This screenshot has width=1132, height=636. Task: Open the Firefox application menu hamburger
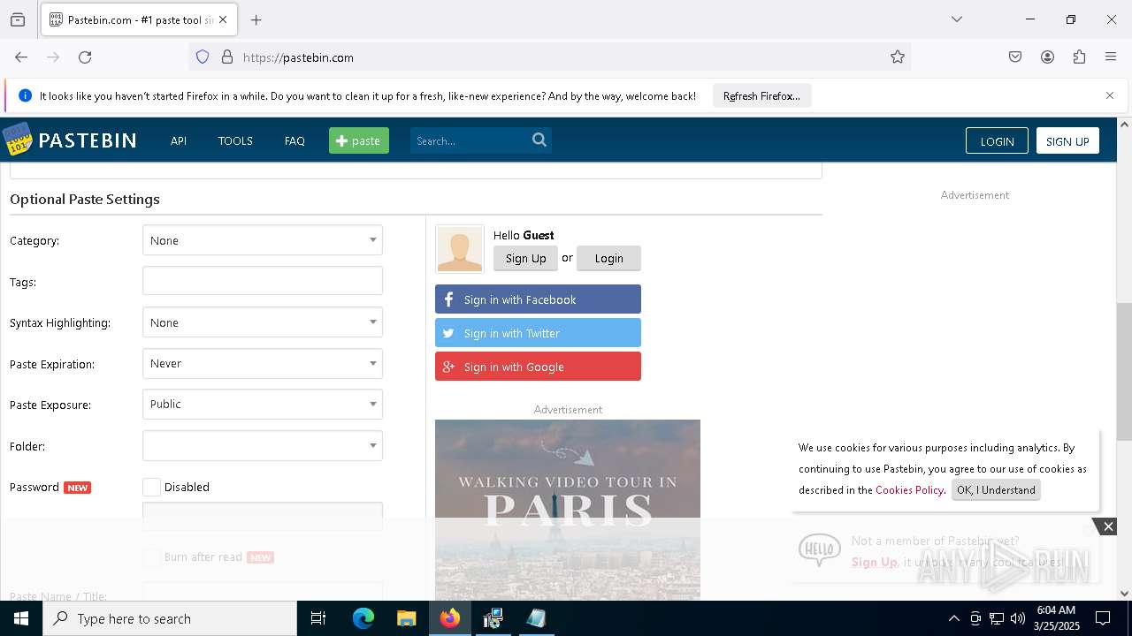[1111, 57]
